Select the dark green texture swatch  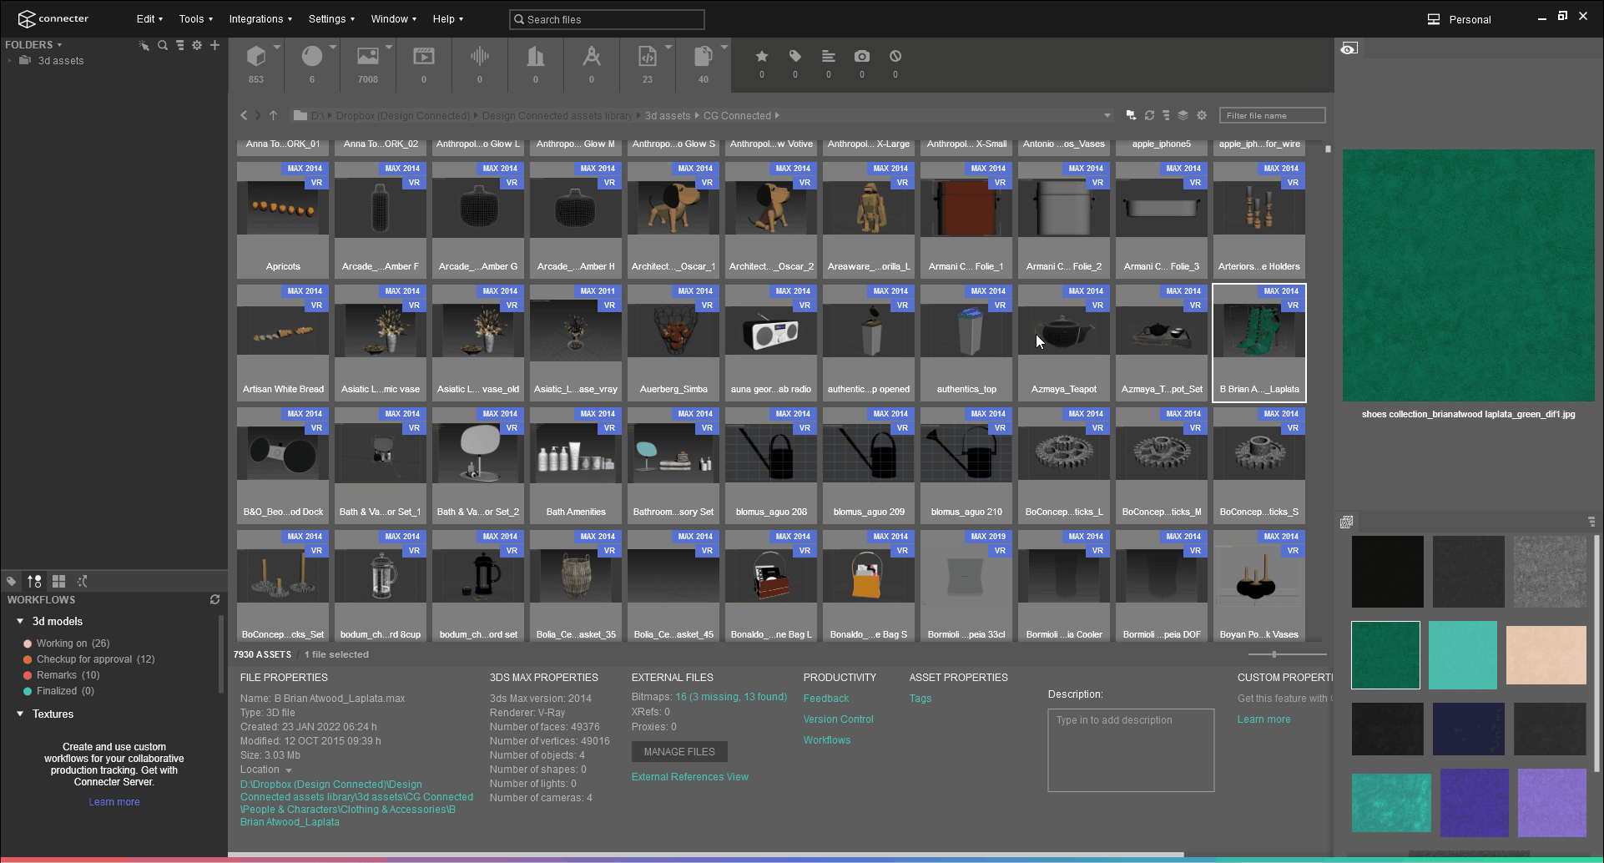tap(1385, 655)
